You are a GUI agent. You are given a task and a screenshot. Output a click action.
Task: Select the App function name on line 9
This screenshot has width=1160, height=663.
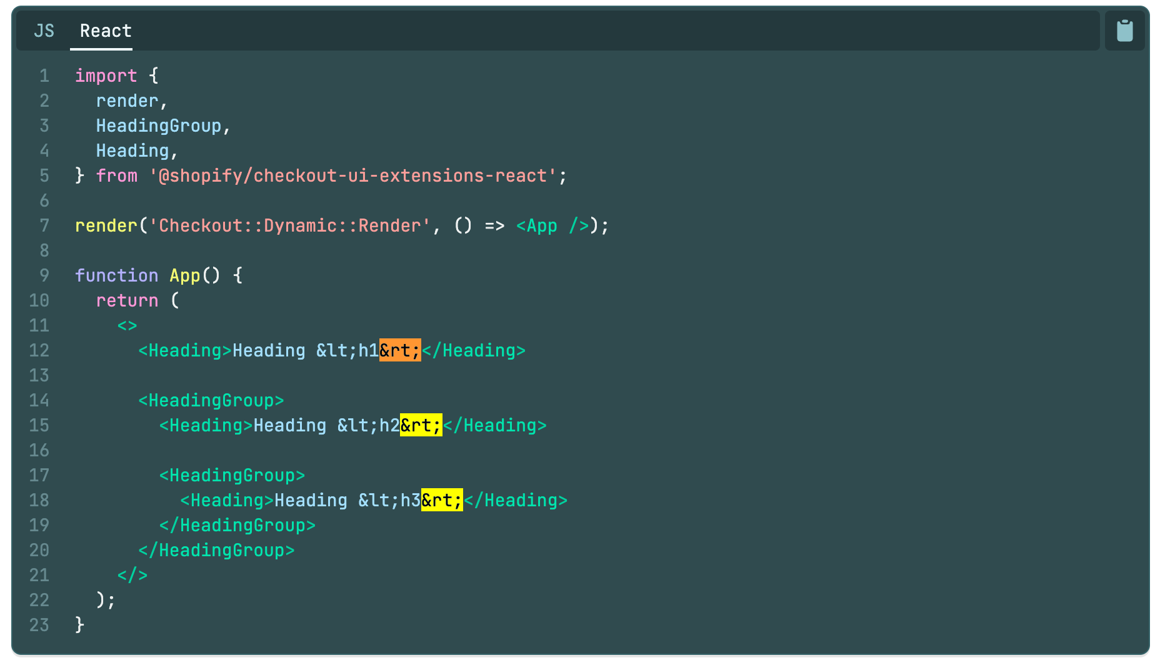[x=184, y=275]
